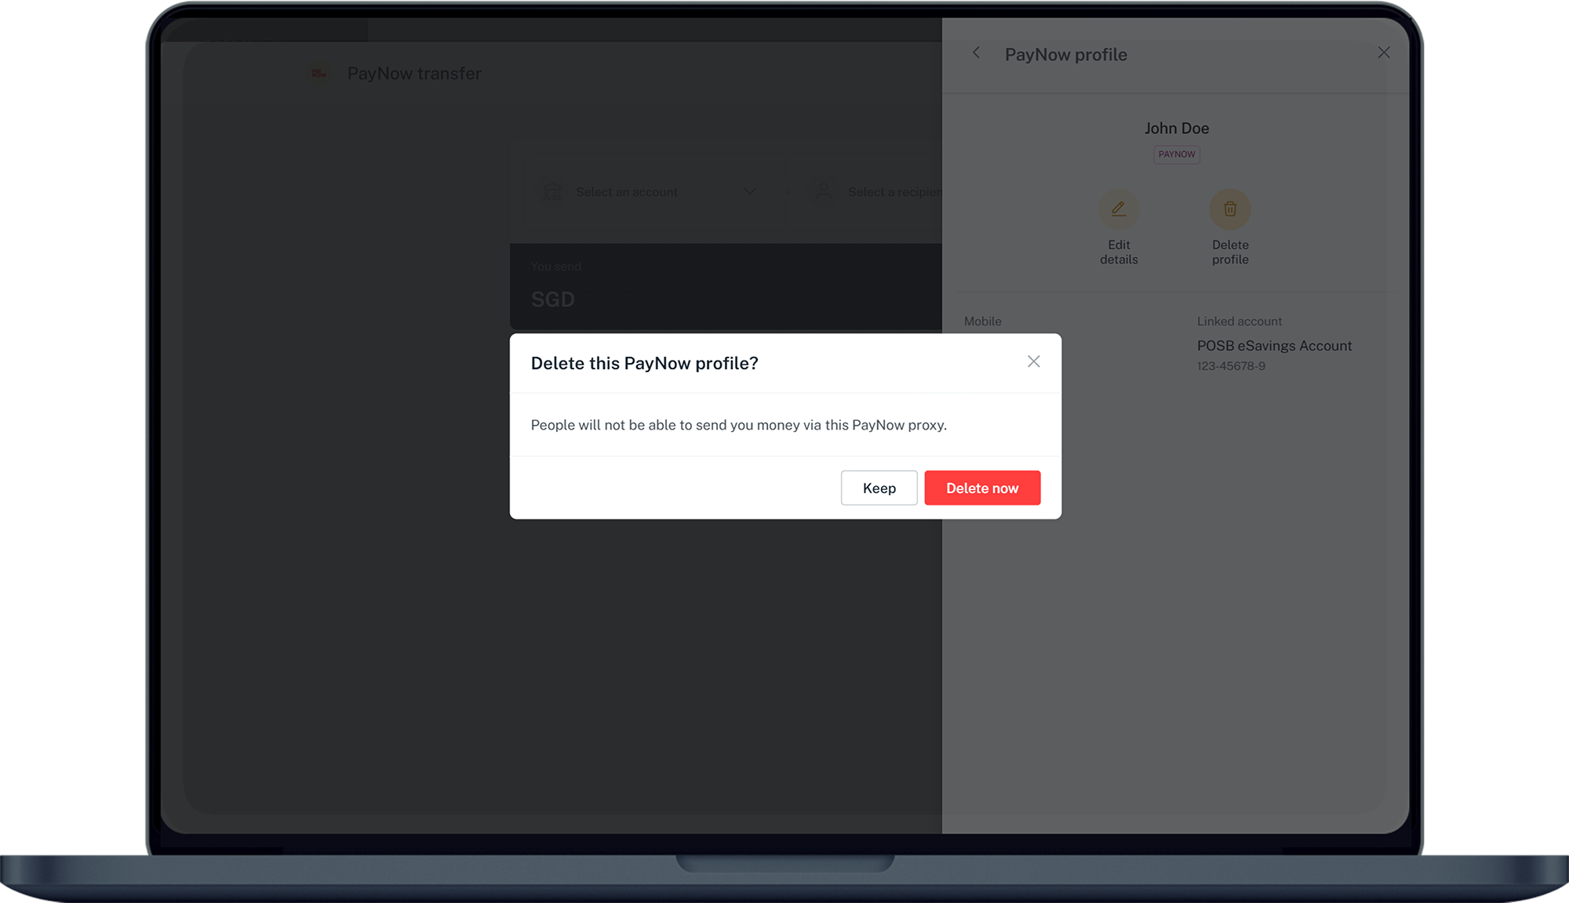Click the Select a recipient field
The image size is (1569, 903).
point(894,192)
